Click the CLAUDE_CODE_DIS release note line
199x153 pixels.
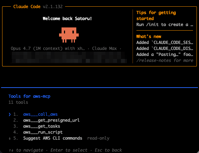pos(165,49)
